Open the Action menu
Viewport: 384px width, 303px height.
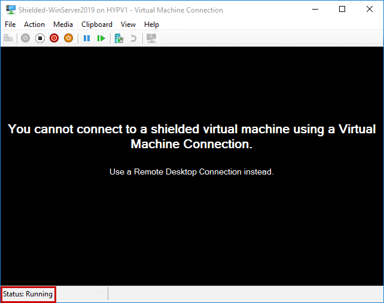[34, 25]
